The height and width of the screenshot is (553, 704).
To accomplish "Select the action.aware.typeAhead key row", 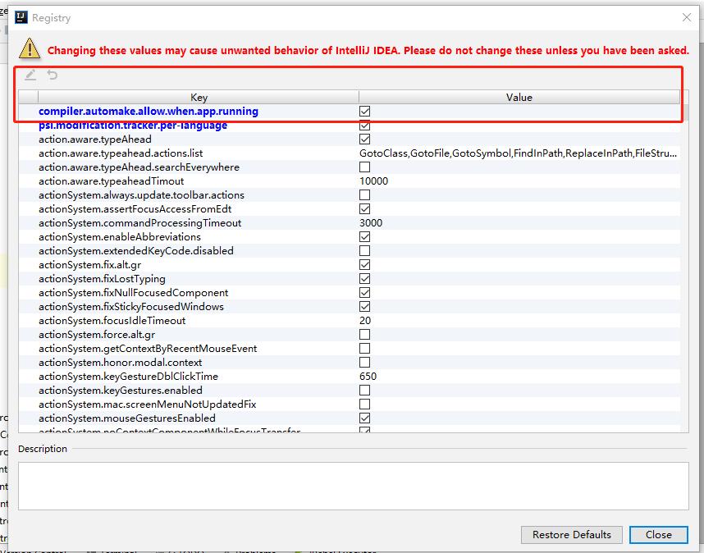I will [x=94, y=139].
